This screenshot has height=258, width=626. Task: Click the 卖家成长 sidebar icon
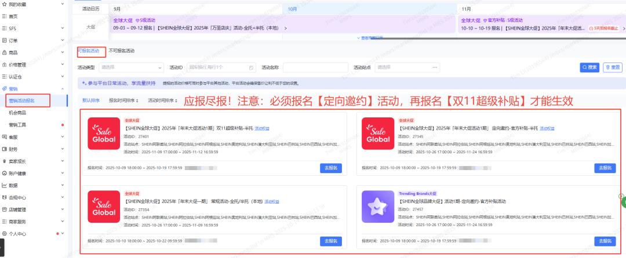(5, 161)
